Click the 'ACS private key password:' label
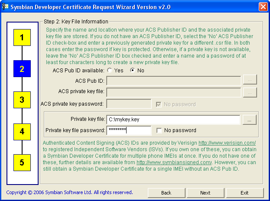Viewport: 270px width, 201px height. click(72, 104)
